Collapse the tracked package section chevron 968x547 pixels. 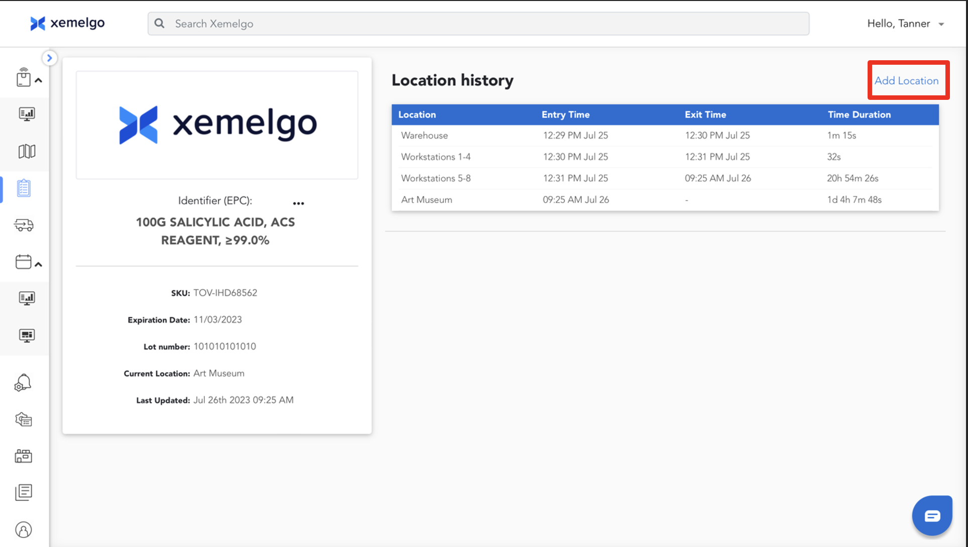click(39, 80)
